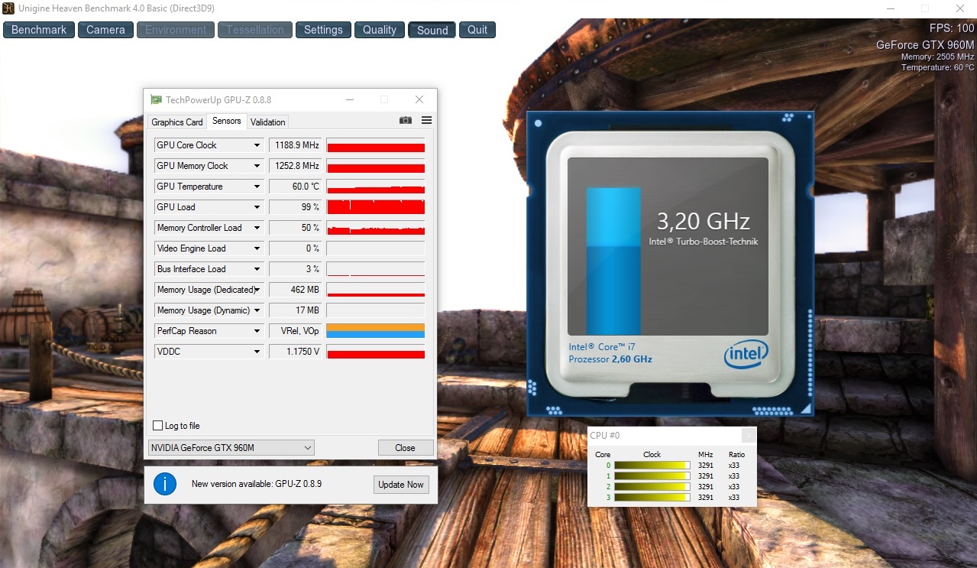977x568 pixels.
Task: Click the Intel logo on the Turbo Boost gadget
Action: point(746,353)
